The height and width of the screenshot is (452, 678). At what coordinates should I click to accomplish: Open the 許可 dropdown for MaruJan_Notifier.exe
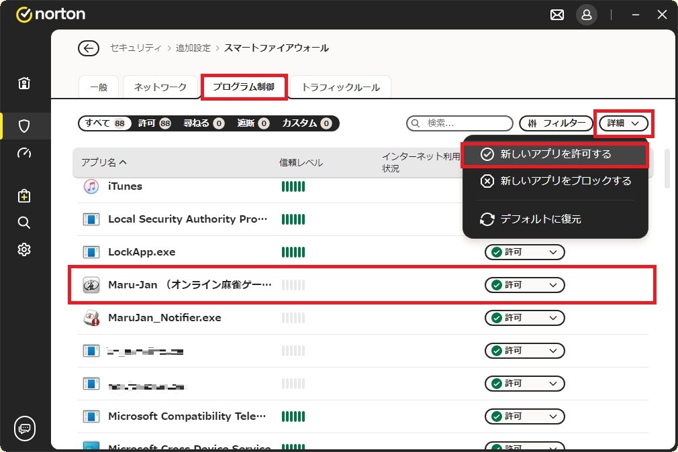click(x=524, y=318)
